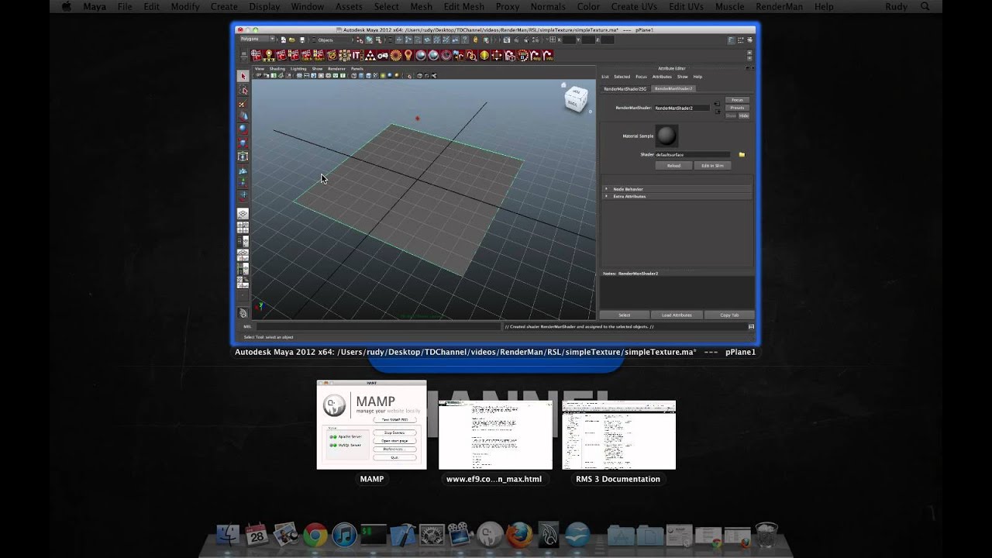Click the Slim 'S' shelf icon
Viewport: 992px width, 558px height.
(x=344, y=56)
